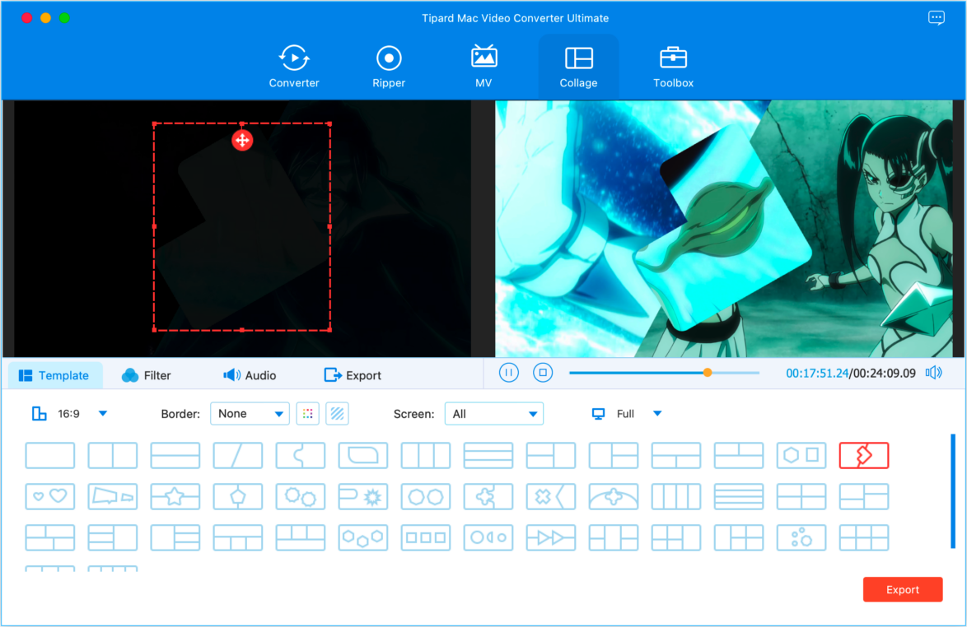Viewport: 967px width, 627px height.
Task: Expand the Full display size dropdown
Action: (x=657, y=413)
